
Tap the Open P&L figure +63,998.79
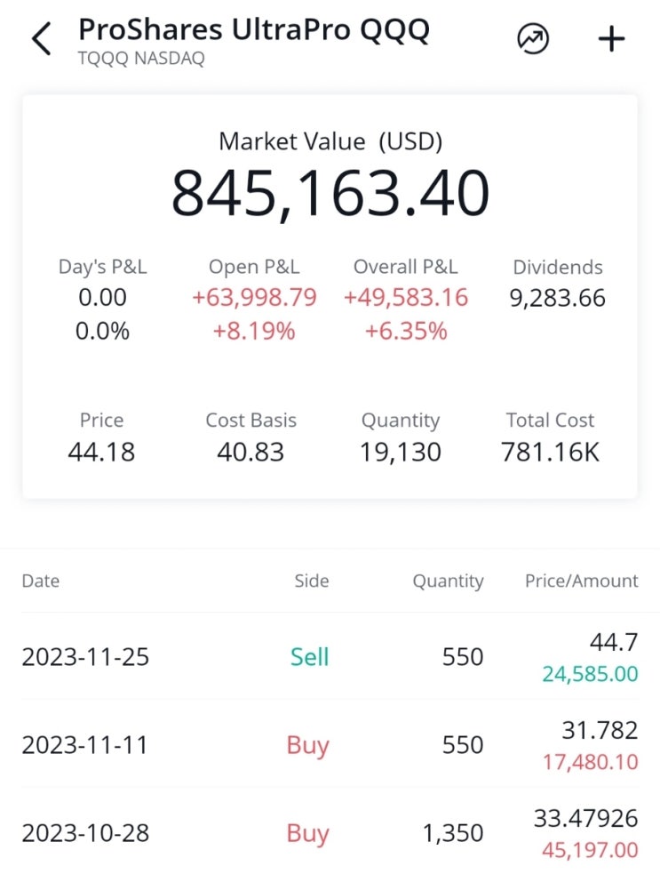point(254,298)
